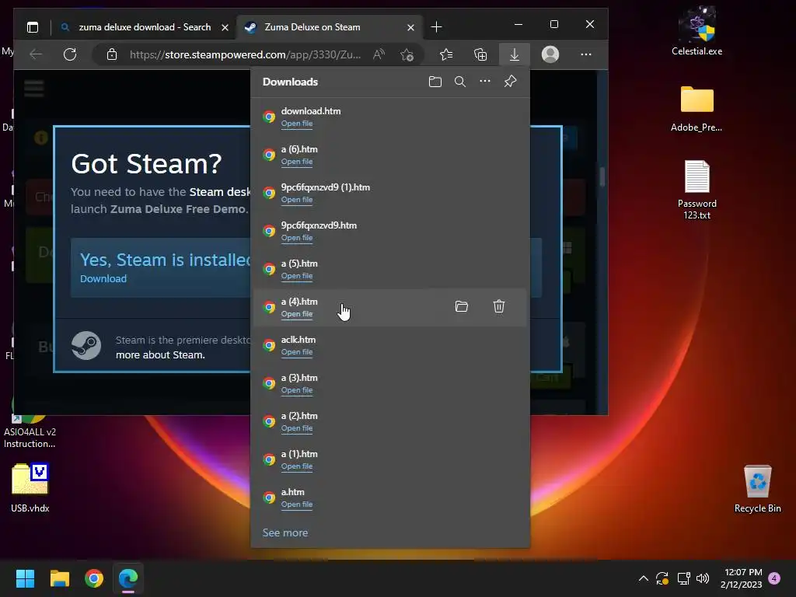Pin the Downloads panel
The width and height of the screenshot is (796, 597).
pos(510,81)
